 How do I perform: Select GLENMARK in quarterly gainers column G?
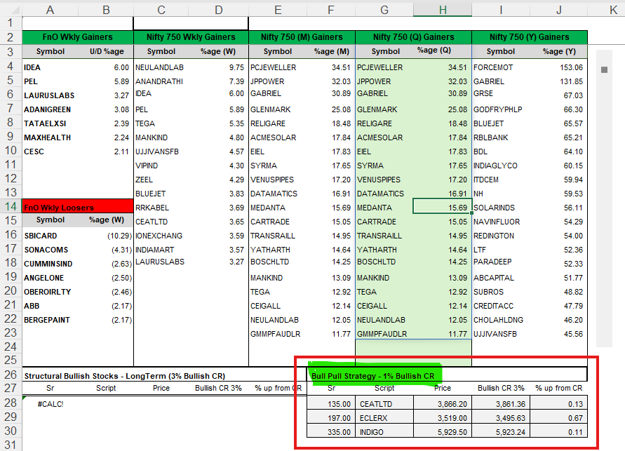(x=384, y=109)
